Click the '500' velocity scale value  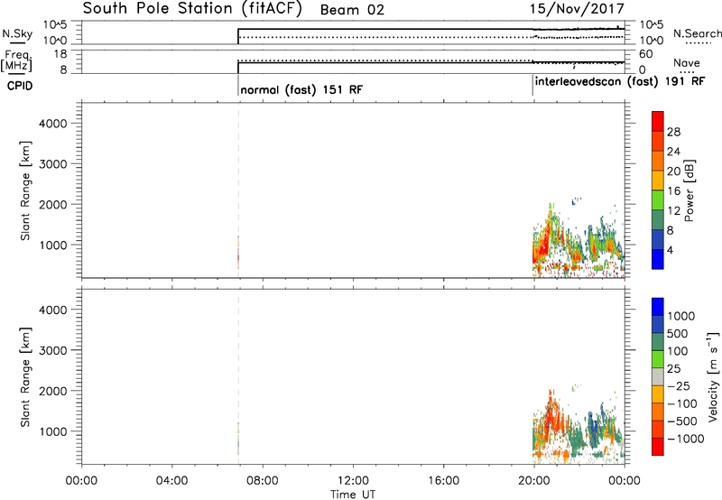click(678, 334)
